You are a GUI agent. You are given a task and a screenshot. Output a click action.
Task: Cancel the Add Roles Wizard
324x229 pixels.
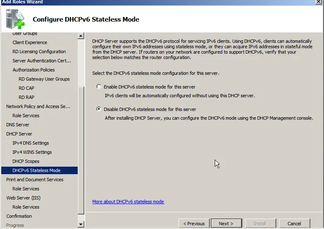tap(294, 223)
